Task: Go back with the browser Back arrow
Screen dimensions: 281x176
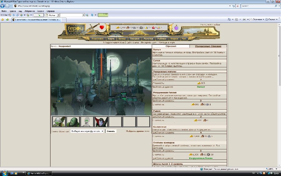Action: pos(2,6)
